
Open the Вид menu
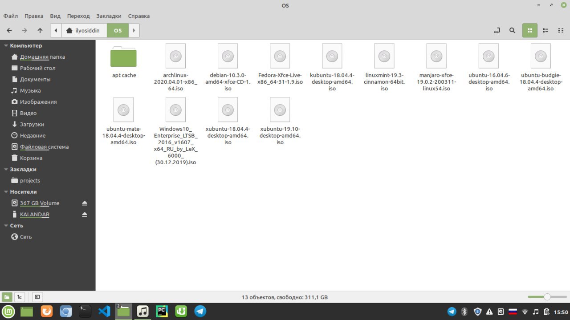coord(55,16)
